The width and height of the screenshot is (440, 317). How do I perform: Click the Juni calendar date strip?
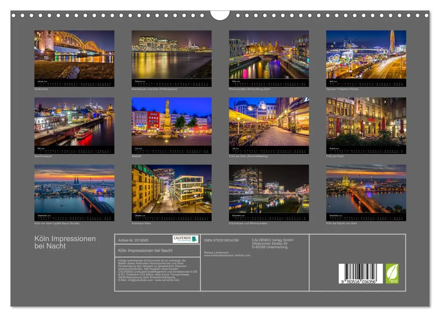point(172,150)
